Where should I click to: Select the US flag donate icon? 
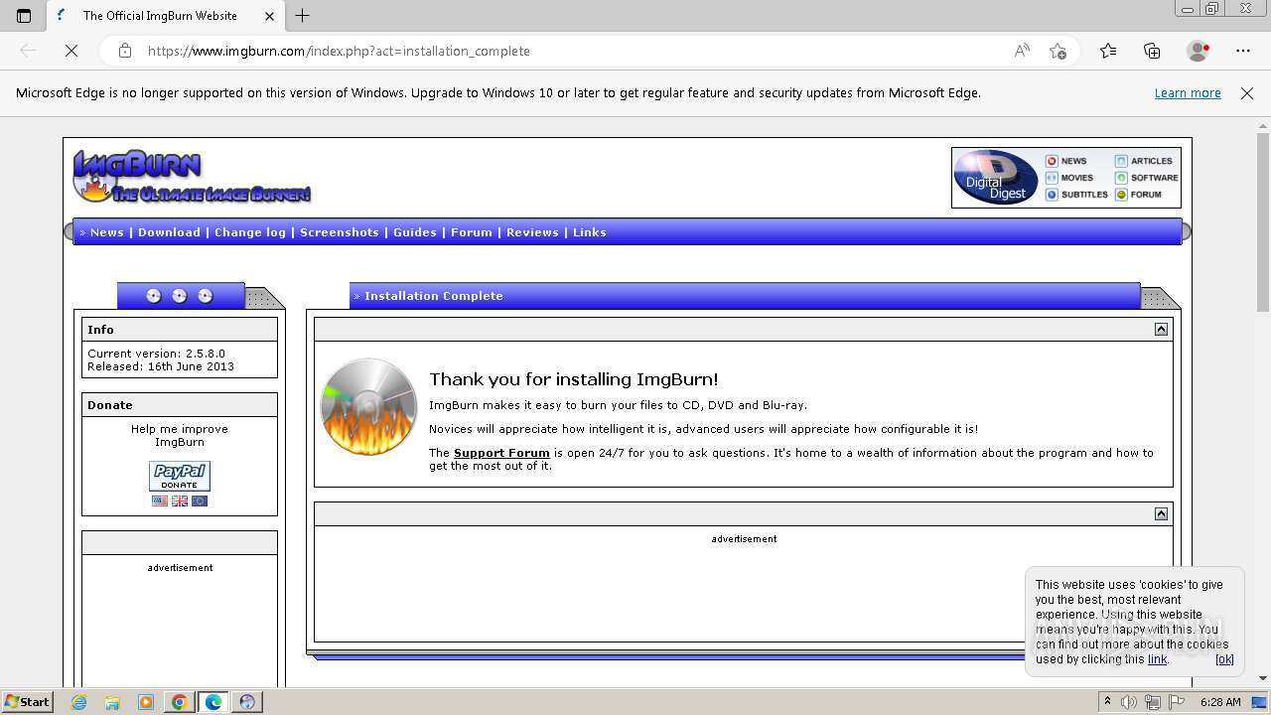click(x=160, y=501)
